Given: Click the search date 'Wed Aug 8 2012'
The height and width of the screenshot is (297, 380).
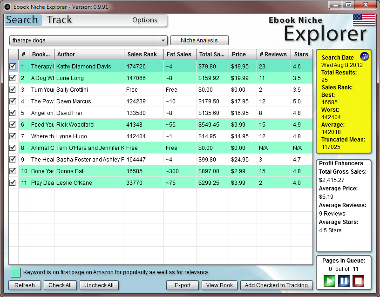Looking at the screenshot, I should point(342,65).
